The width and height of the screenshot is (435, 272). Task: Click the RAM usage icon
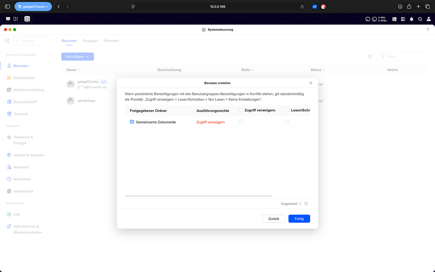click(374, 19)
